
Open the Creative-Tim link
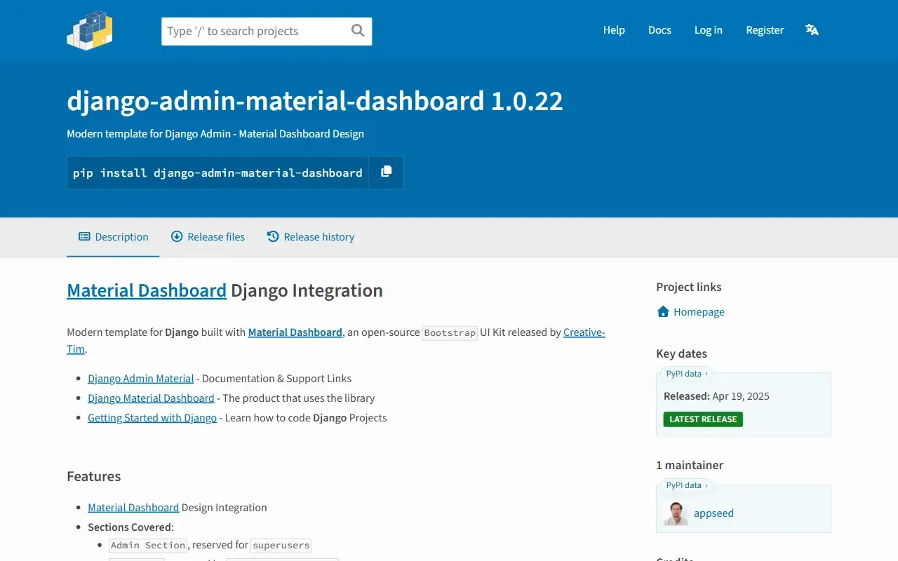tap(584, 332)
